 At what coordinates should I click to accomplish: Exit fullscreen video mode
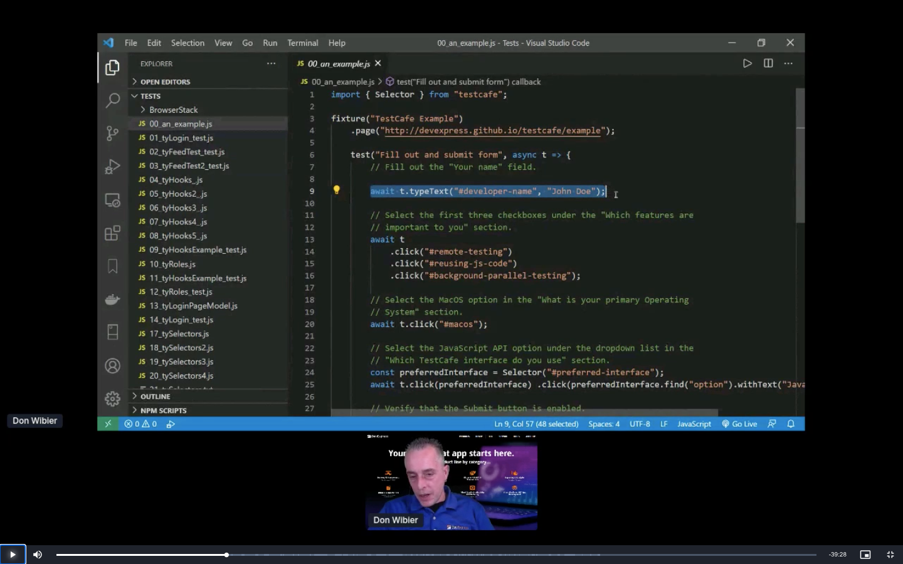point(890,555)
